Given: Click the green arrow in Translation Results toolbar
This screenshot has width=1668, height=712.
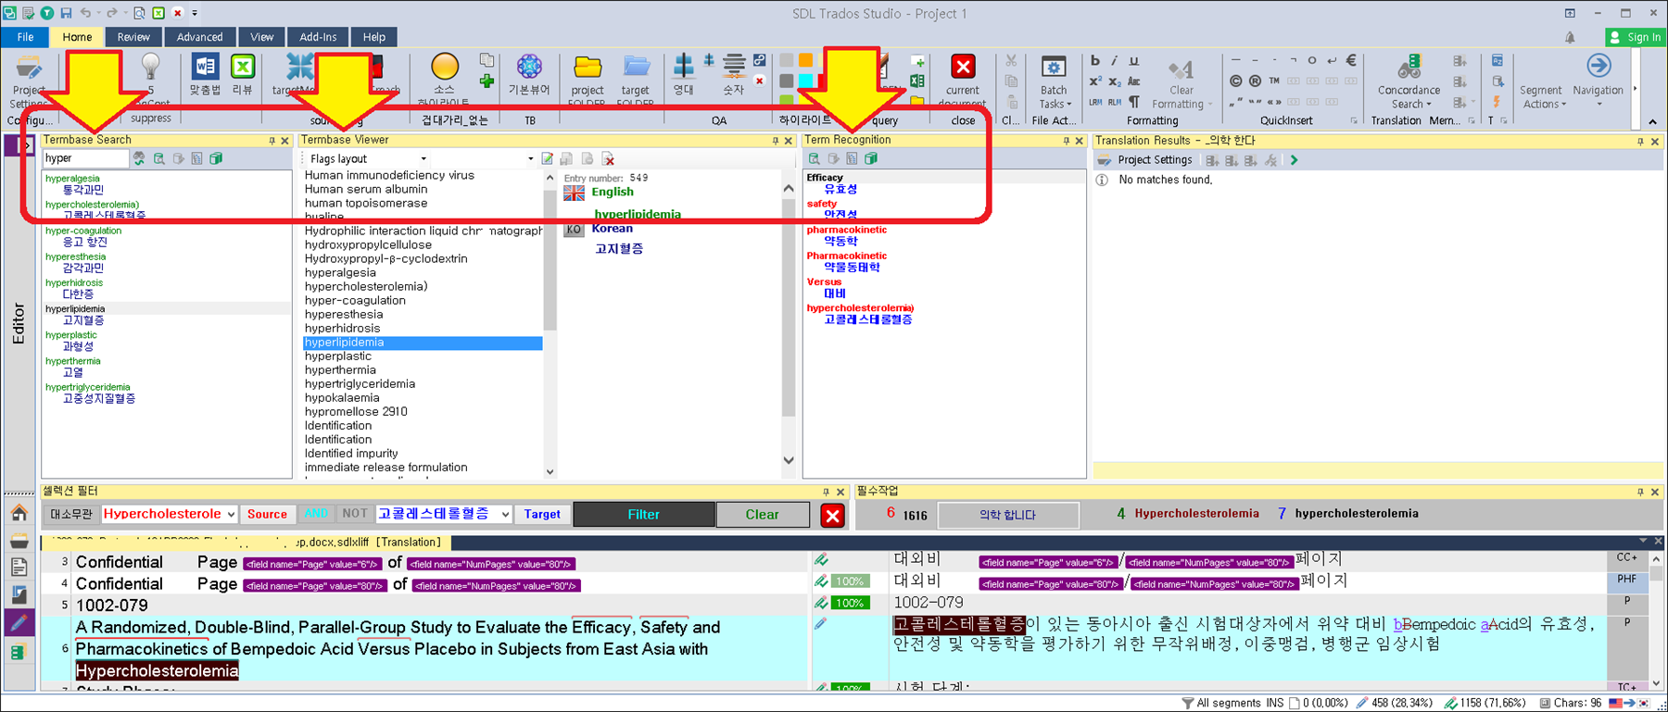Looking at the screenshot, I should pos(1295,160).
